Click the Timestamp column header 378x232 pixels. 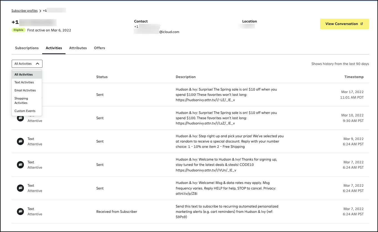[x=354, y=77]
